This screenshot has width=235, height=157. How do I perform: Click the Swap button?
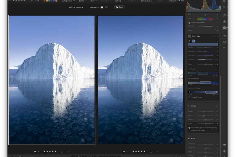tap(119, 7)
